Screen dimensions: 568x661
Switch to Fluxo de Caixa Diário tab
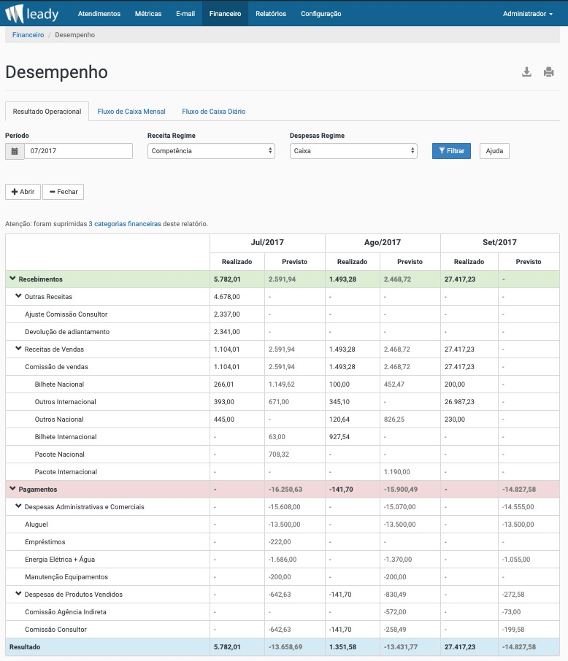[213, 112]
